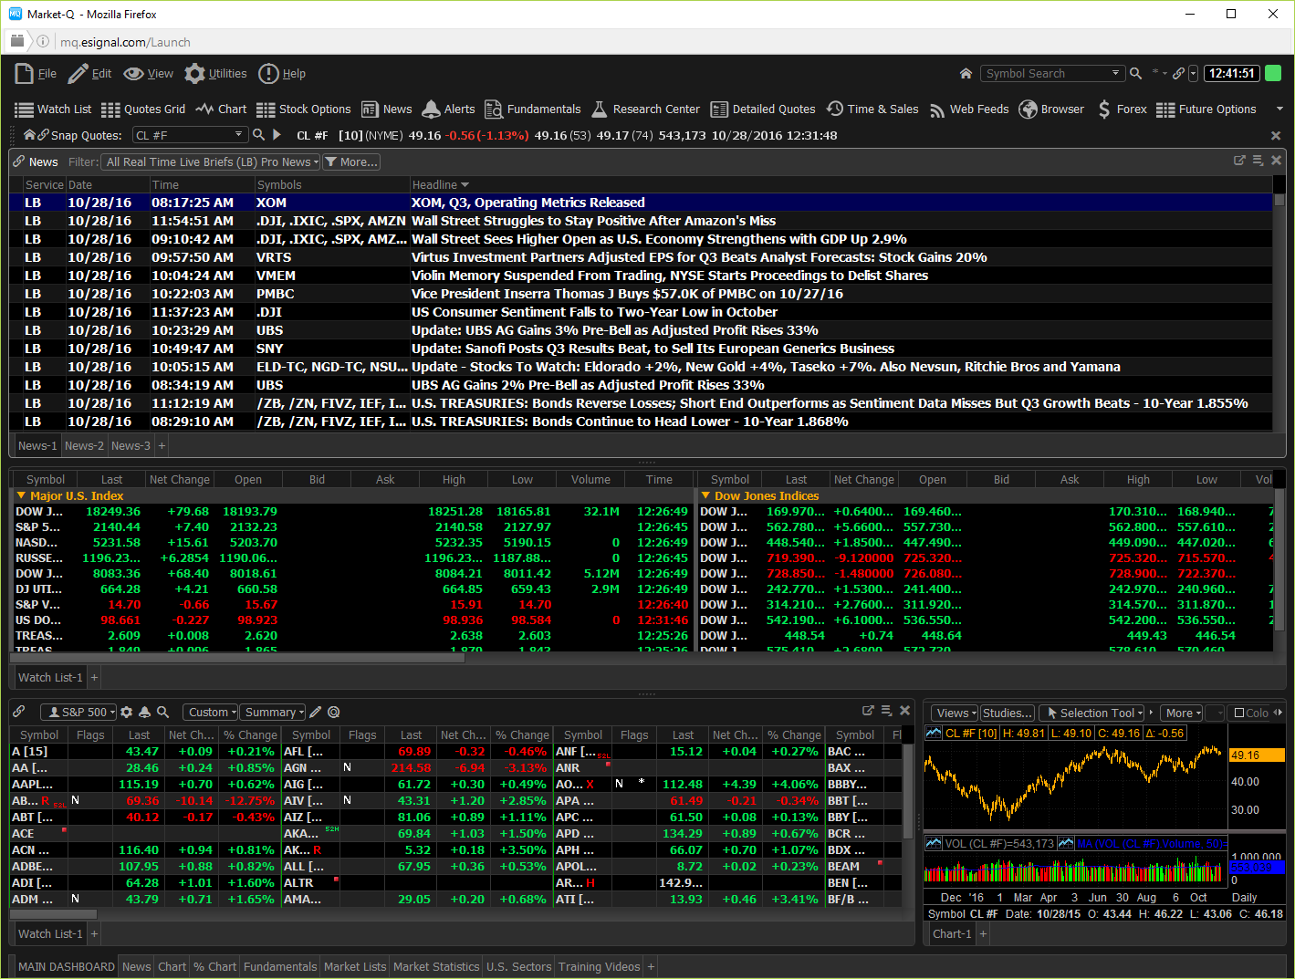Switch to the Market Statistics dashboard tab
Image resolution: width=1295 pixels, height=979 pixels.
[436, 967]
